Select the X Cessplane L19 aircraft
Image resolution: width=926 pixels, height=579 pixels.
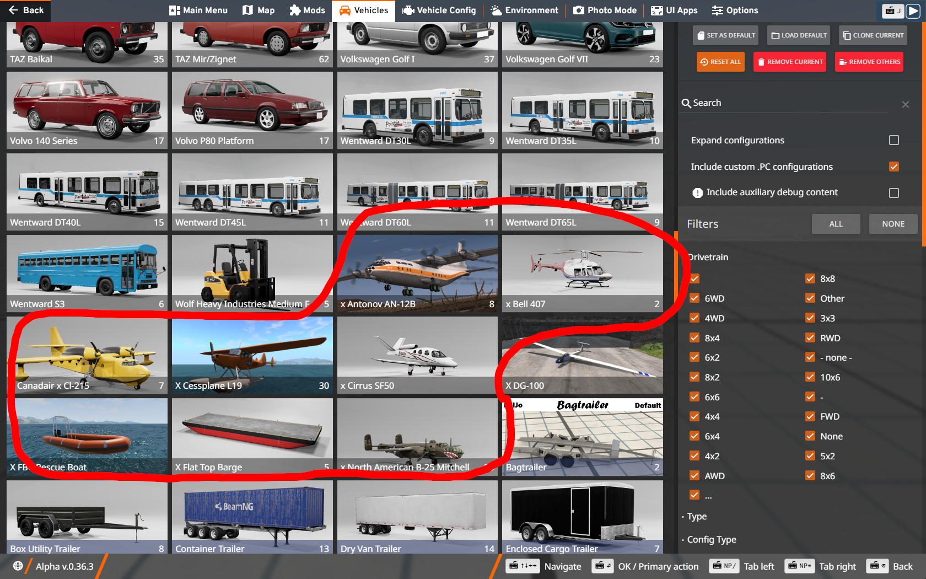tap(252, 355)
